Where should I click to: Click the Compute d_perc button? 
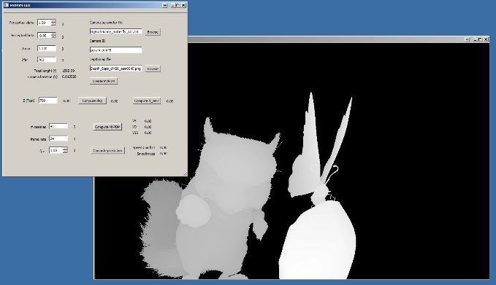[146, 101]
